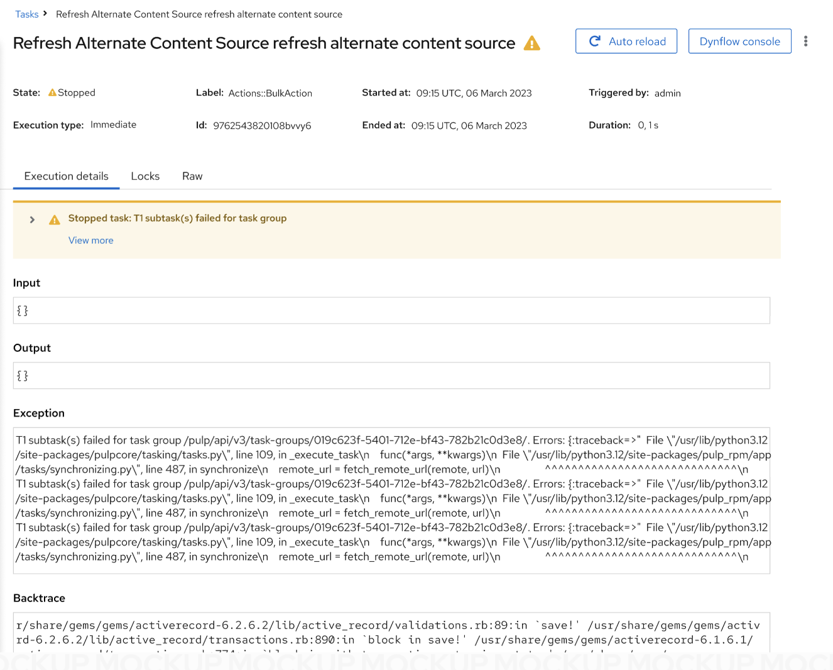Click inside the Output JSON box
Image resolution: width=833 pixels, height=670 pixels.
(x=391, y=376)
